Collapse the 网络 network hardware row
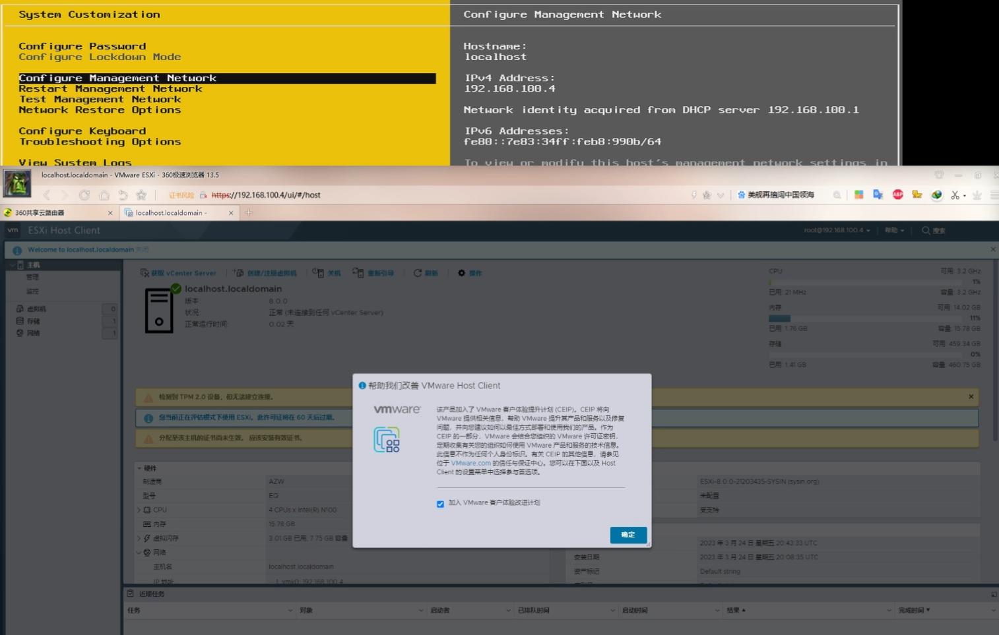Viewport: 999px width, 635px height. point(139,553)
